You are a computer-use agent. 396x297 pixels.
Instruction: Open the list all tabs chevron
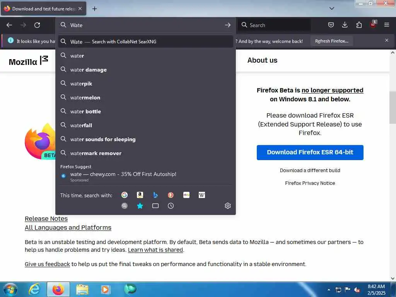click(x=332, y=9)
